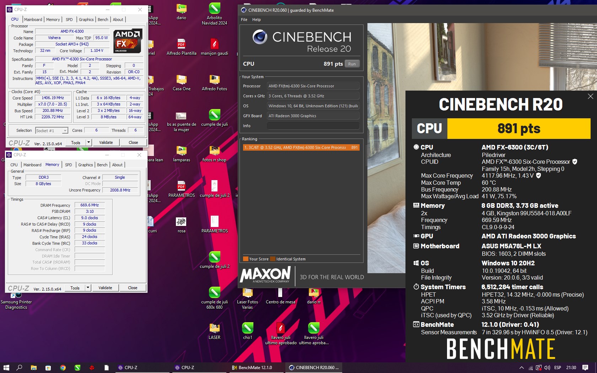
Task: Open Bench tab in lower CPU-Z
Action: click(x=102, y=165)
